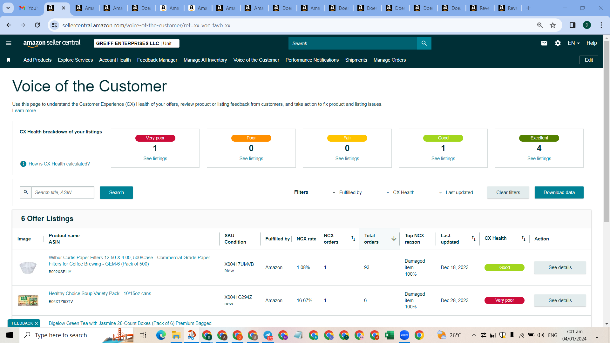This screenshot has width=610, height=343.
Task: Click the Healthy Choice soup thumbnail
Action: 28,300
